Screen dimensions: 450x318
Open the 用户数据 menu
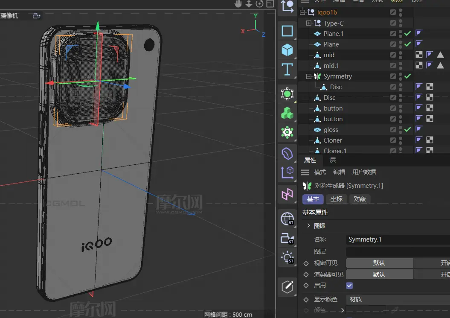click(x=364, y=172)
